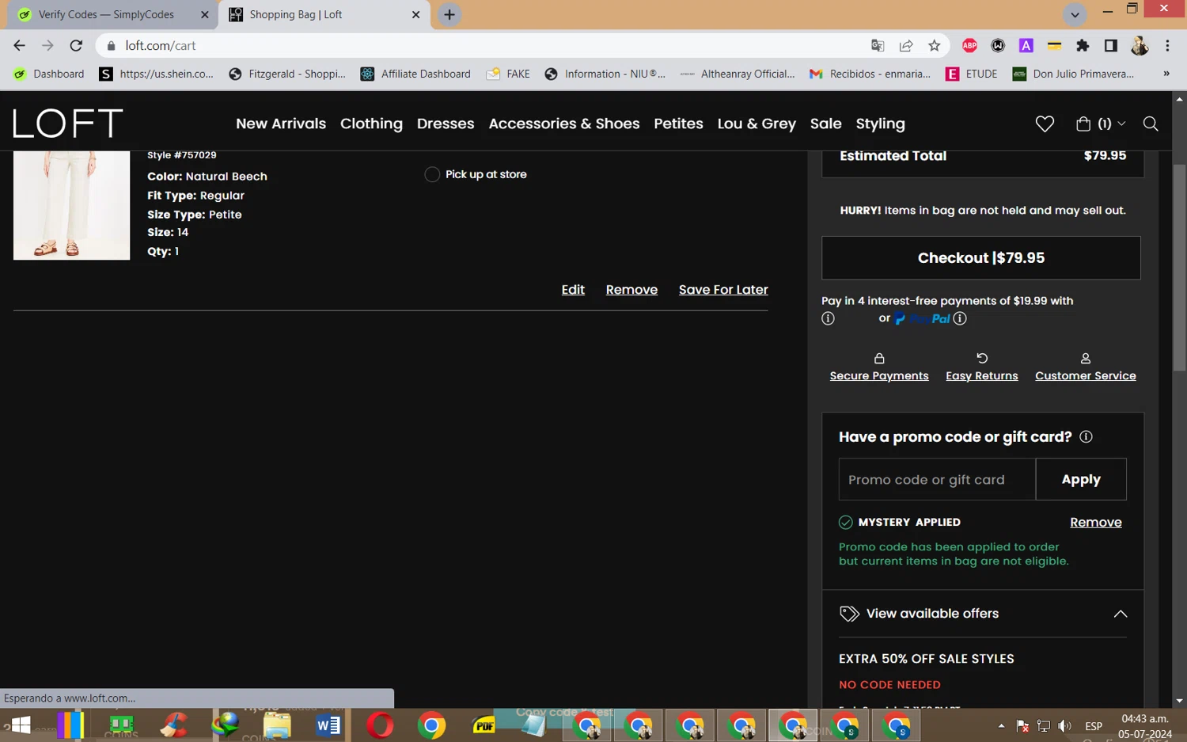Open the LOFT wishlist heart icon
Screen dimensions: 1187x742
coord(1045,124)
